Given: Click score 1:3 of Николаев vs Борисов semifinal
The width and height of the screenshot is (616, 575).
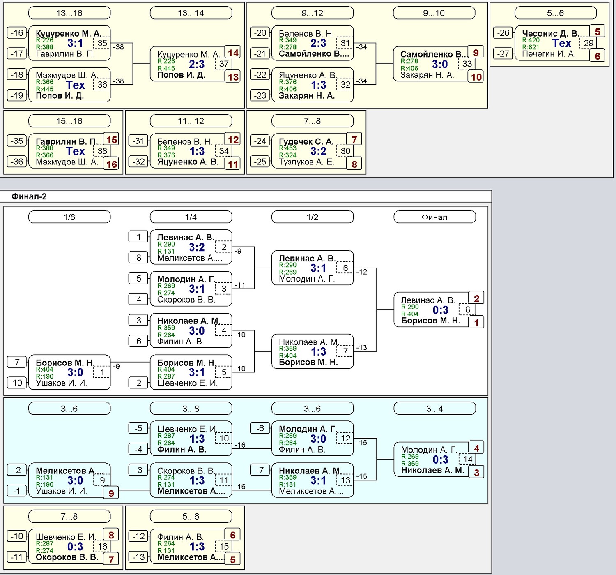Looking at the screenshot, I should point(318,352).
